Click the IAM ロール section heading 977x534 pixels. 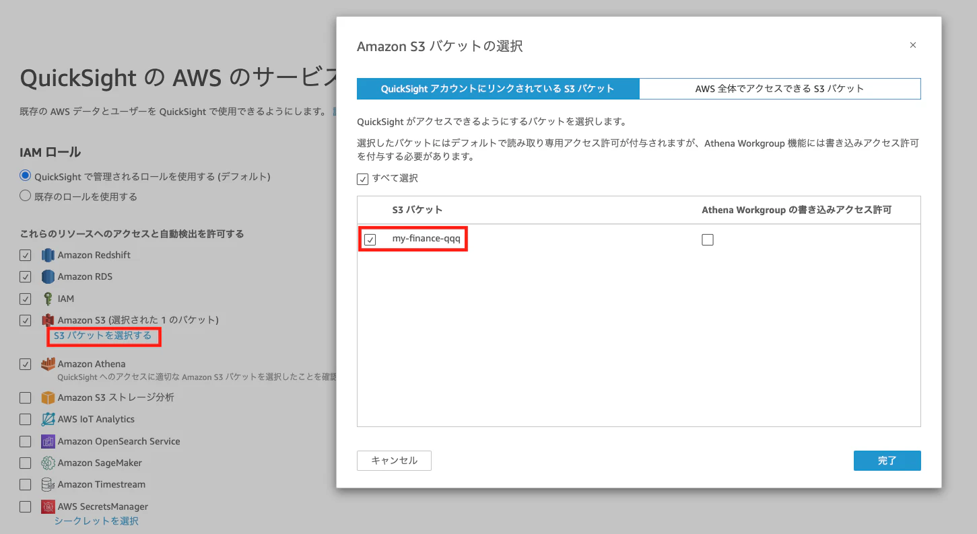coord(50,153)
